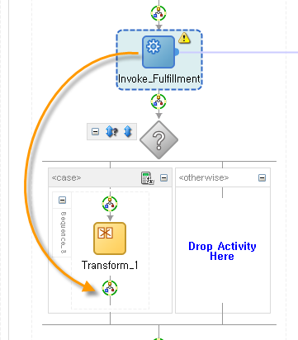Viewport: 298px width, 340px height.
Task: Click the drop point below Transform_1
Action: pyautogui.click(x=110, y=288)
